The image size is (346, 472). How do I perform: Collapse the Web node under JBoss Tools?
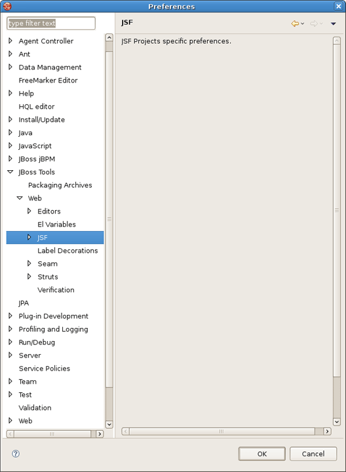tap(20, 198)
